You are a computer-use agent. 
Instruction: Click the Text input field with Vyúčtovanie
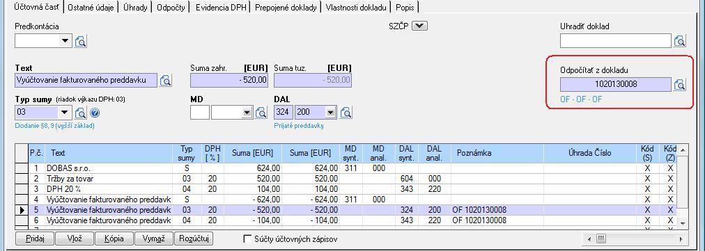pos(86,81)
